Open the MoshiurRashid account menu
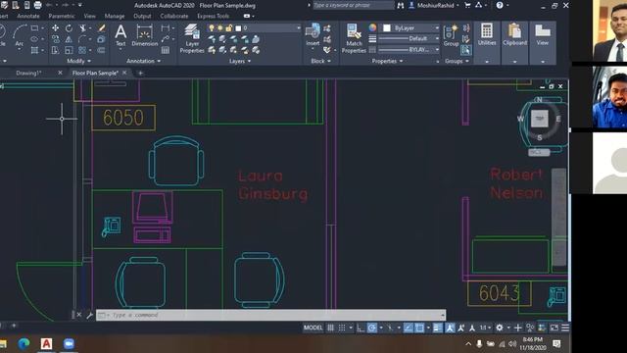The image size is (627, 353). pos(435,5)
